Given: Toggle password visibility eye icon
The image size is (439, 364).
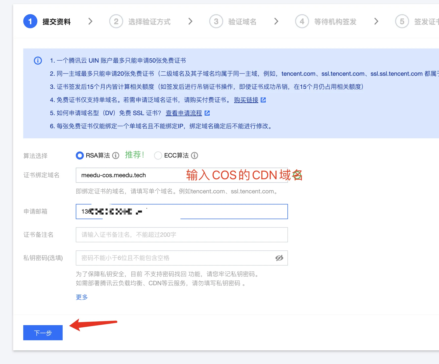Looking at the screenshot, I should (x=279, y=258).
